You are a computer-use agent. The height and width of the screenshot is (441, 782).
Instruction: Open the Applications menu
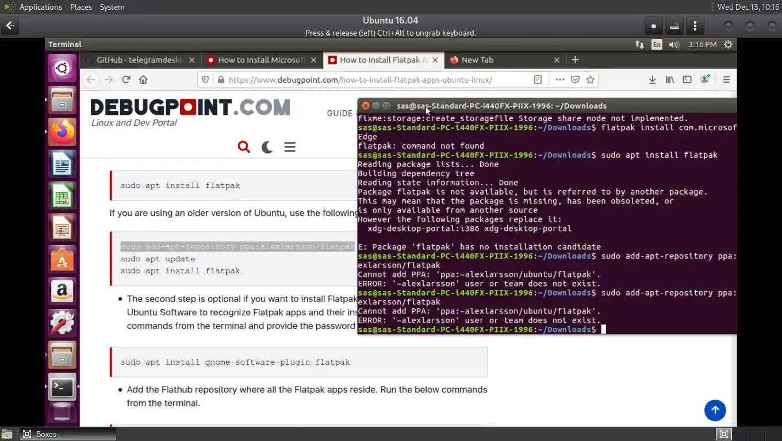pyautogui.click(x=40, y=7)
